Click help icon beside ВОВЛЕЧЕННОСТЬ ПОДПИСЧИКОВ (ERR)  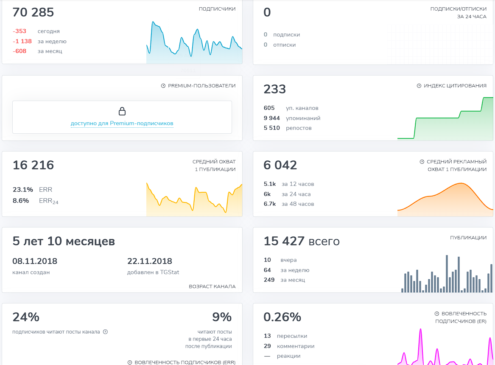130,362
